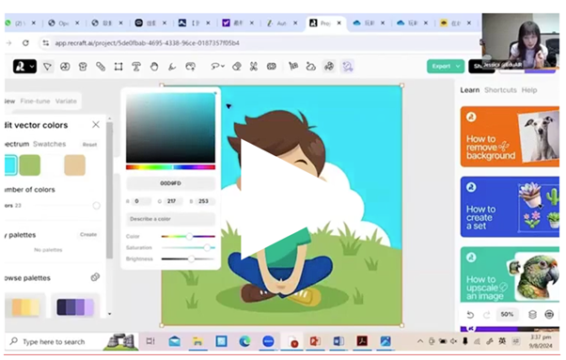Click inside the color saturation gradient box
566x360 pixels.
pos(170,128)
